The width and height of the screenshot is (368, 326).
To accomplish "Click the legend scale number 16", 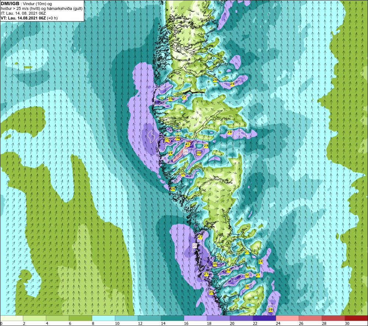I will [186, 324].
